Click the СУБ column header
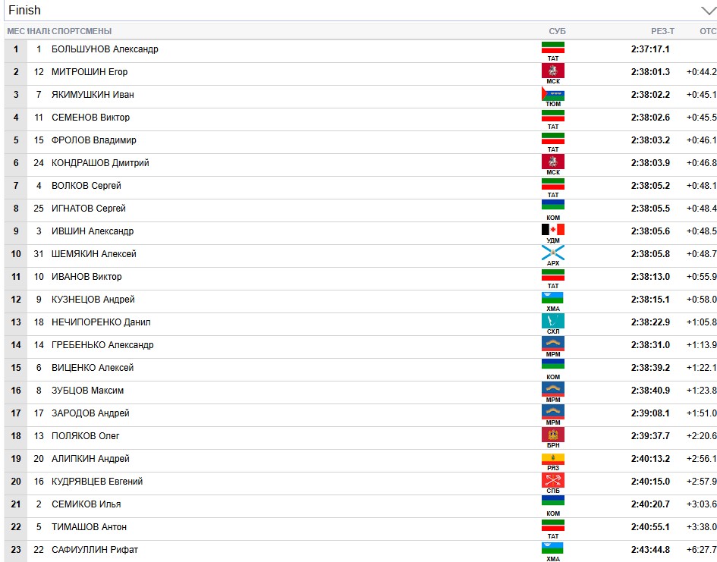Image resolution: width=717 pixels, height=562 pixels. 557,31
